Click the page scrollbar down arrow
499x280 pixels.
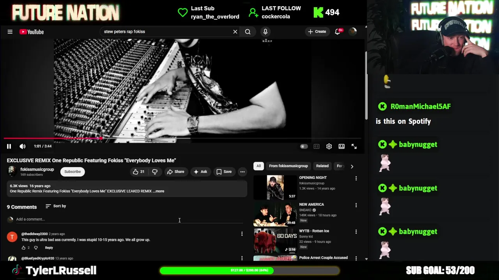pyautogui.click(x=366, y=259)
